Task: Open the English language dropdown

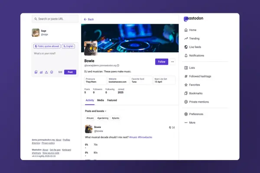Action: (68, 46)
